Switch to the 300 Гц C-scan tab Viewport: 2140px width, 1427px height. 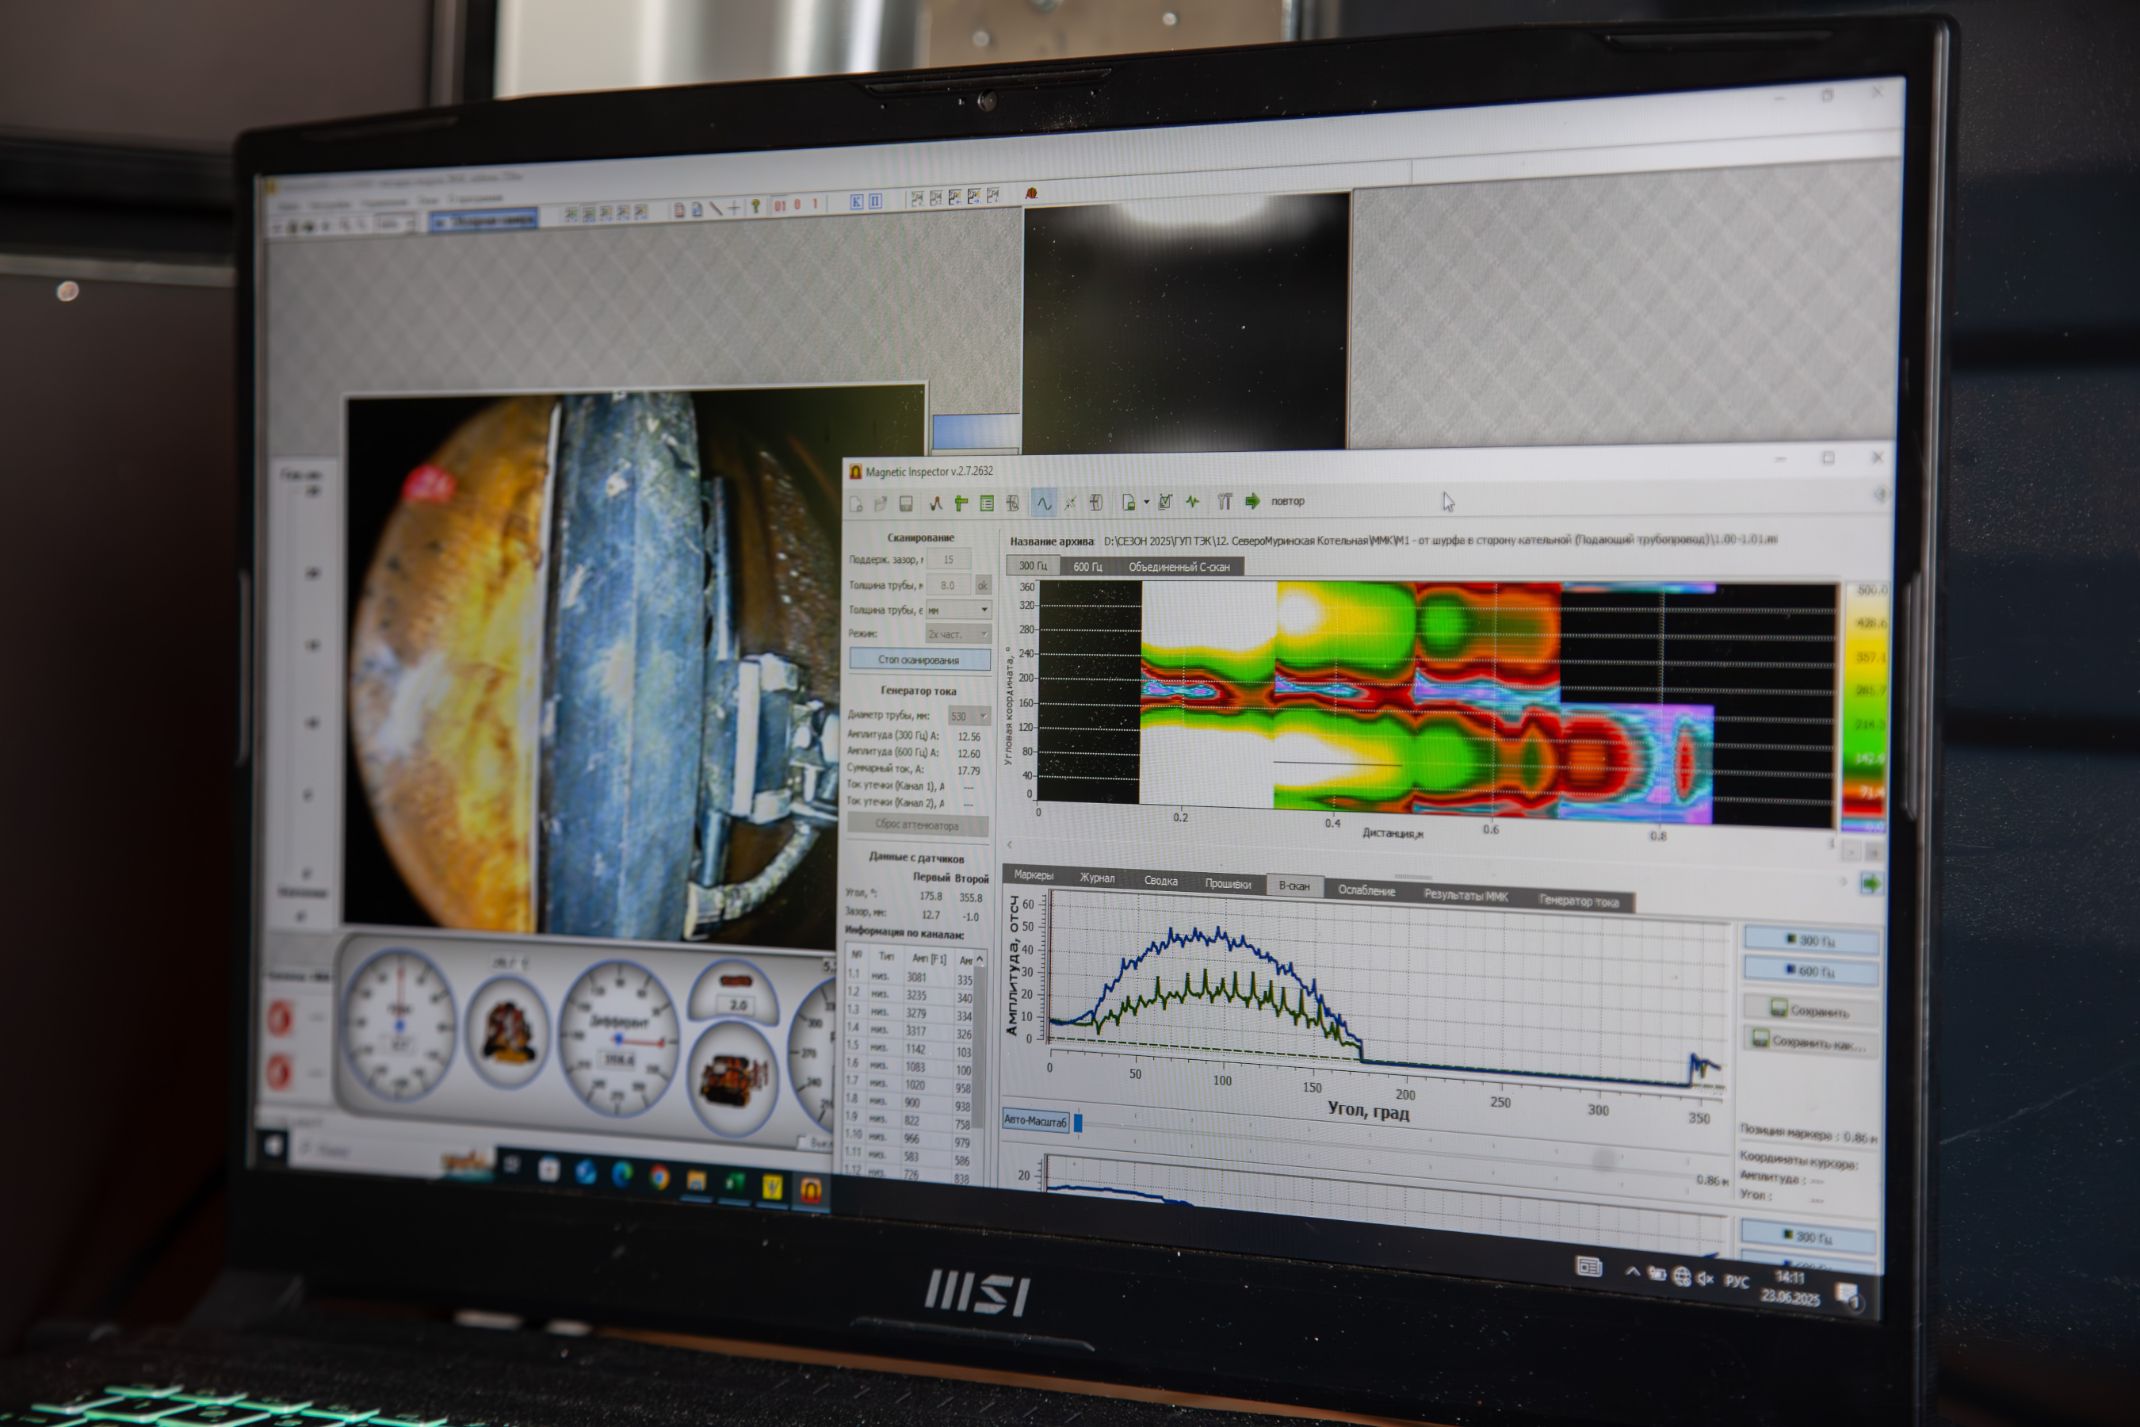pyautogui.click(x=1033, y=566)
